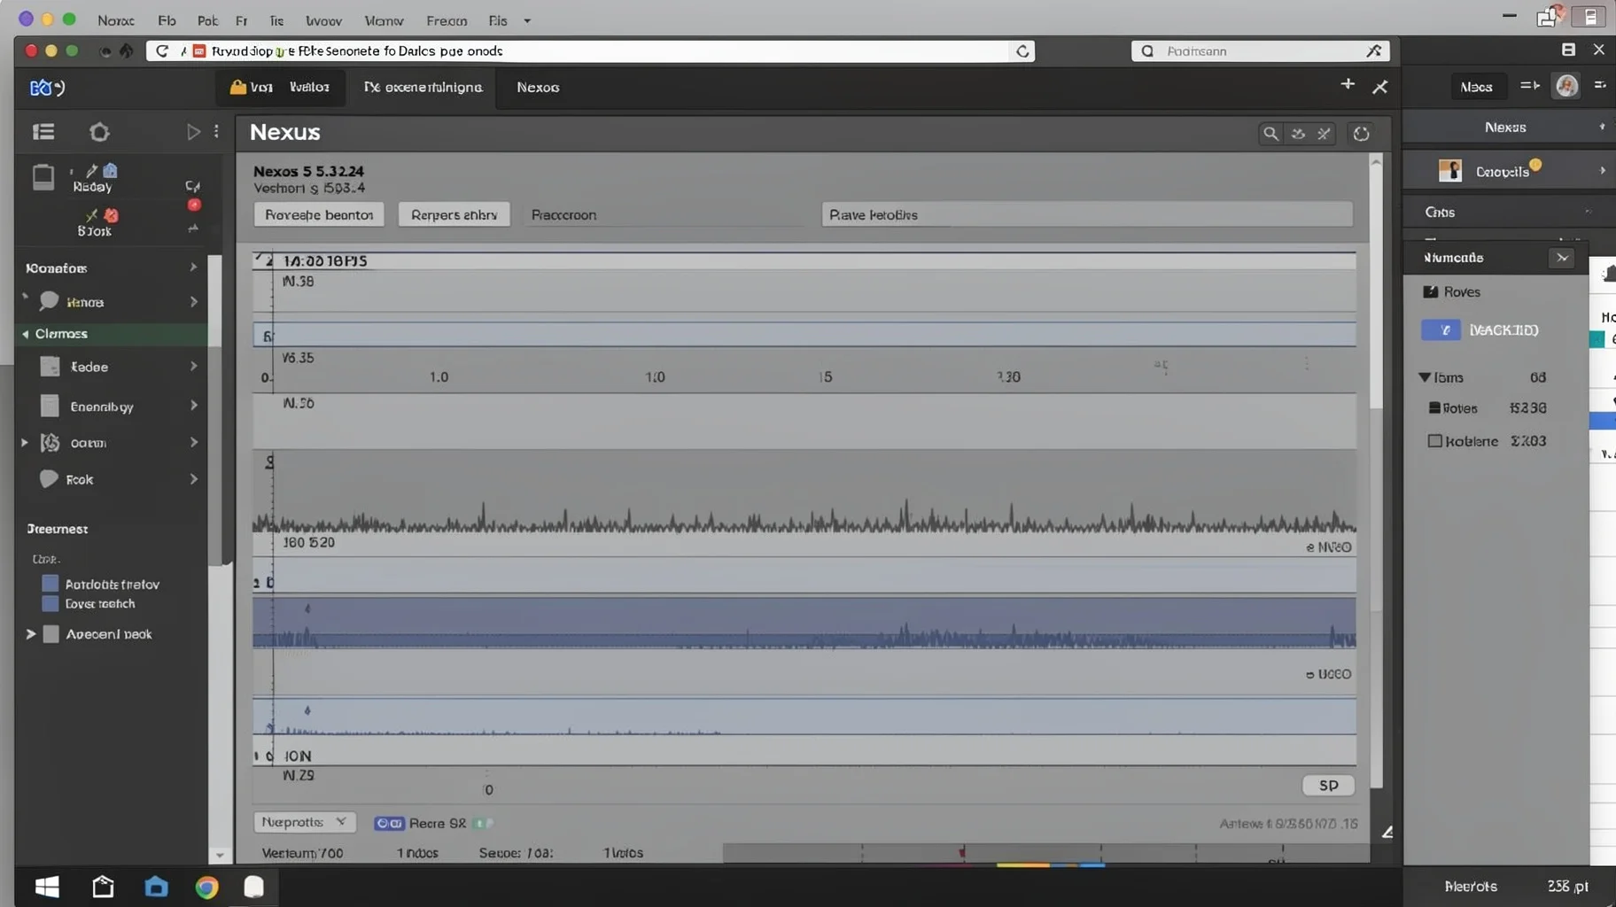Viewport: 1616px width, 907px height.
Task: Open the Noxe menu in menu bar
Action: tap(115, 20)
